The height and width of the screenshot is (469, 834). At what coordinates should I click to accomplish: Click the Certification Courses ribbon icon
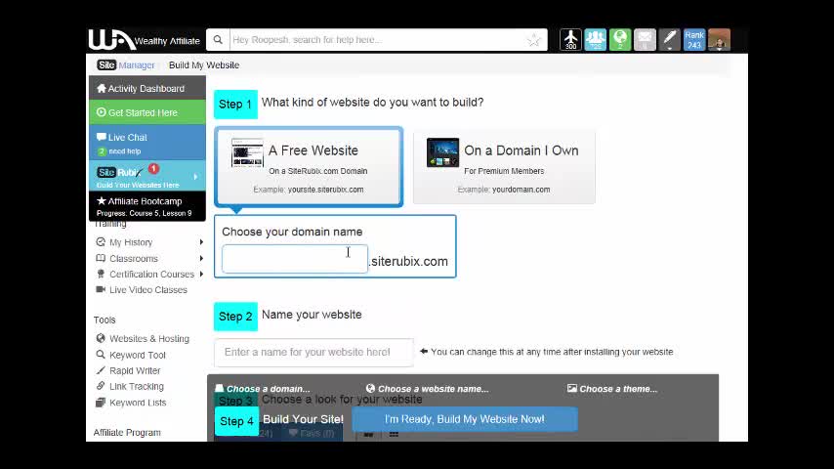[101, 274]
